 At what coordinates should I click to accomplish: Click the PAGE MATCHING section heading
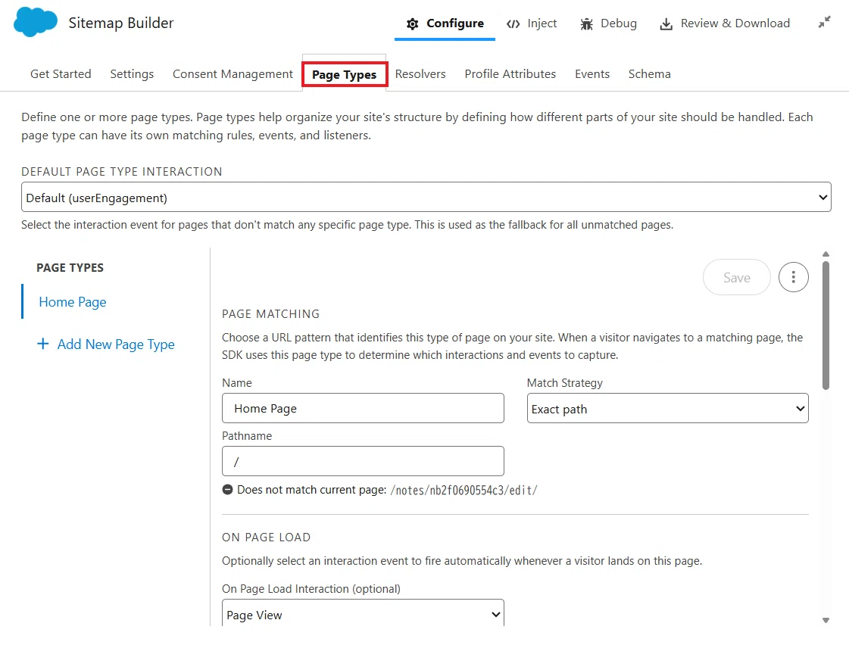pyautogui.click(x=270, y=314)
